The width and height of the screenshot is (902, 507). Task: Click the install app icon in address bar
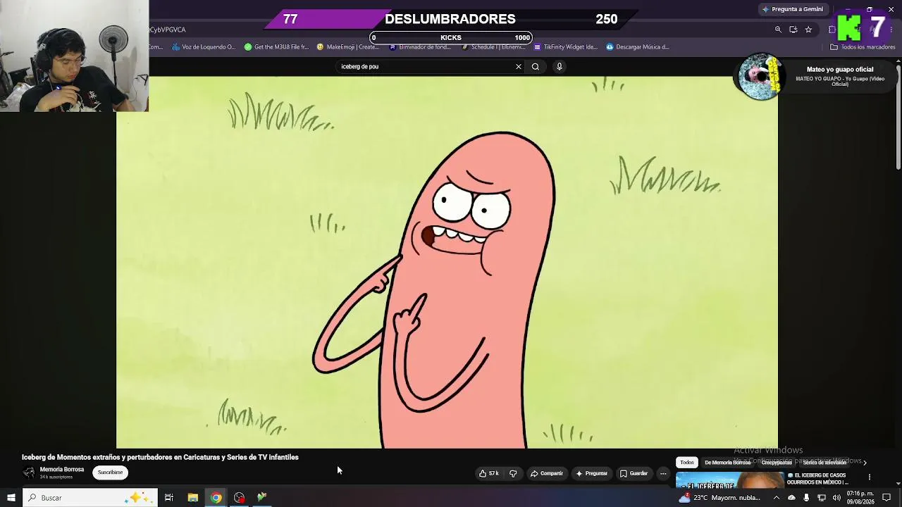pyautogui.click(x=793, y=30)
